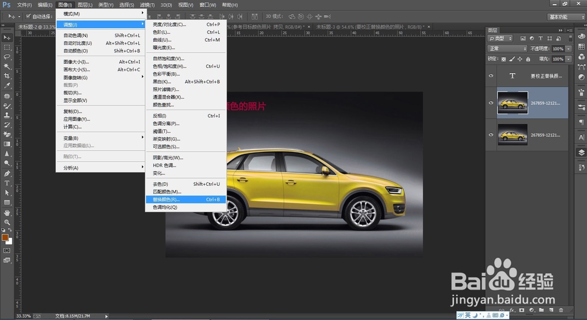The width and height of the screenshot is (587, 320).
Task: Open the Character panel icon
Action: click(581, 137)
